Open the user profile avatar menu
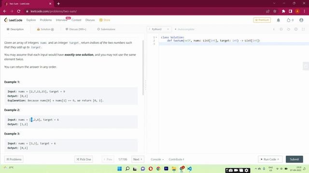The height and width of the screenshot is (173, 309). tap(301, 20)
